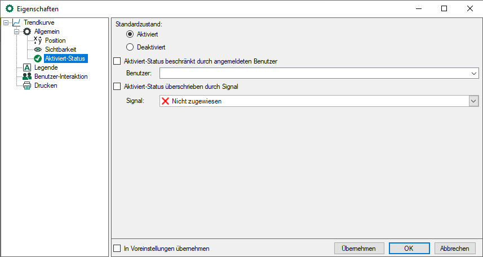This screenshot has height=257, width=483.
Task: Click the Trendkurve chart icon in the tree
Action: (x=16, y=22)
